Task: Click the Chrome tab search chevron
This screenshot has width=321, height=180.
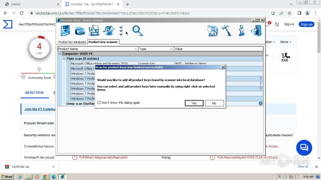Action: [x=291, y=4]
